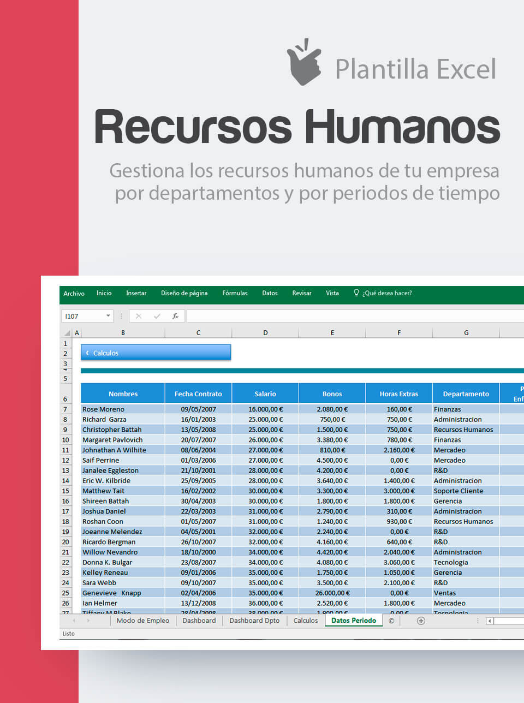Expand the Name Box dropdown arrow
Viewport: 524px width, 703px height.
click(x=108, y=316)
